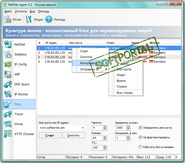Sort by IP Адрес column header
This screenshot has width=185, height=163.
(56, 43)
